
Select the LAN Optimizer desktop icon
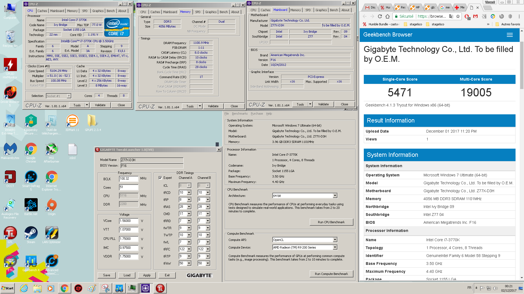click(51, 235)
